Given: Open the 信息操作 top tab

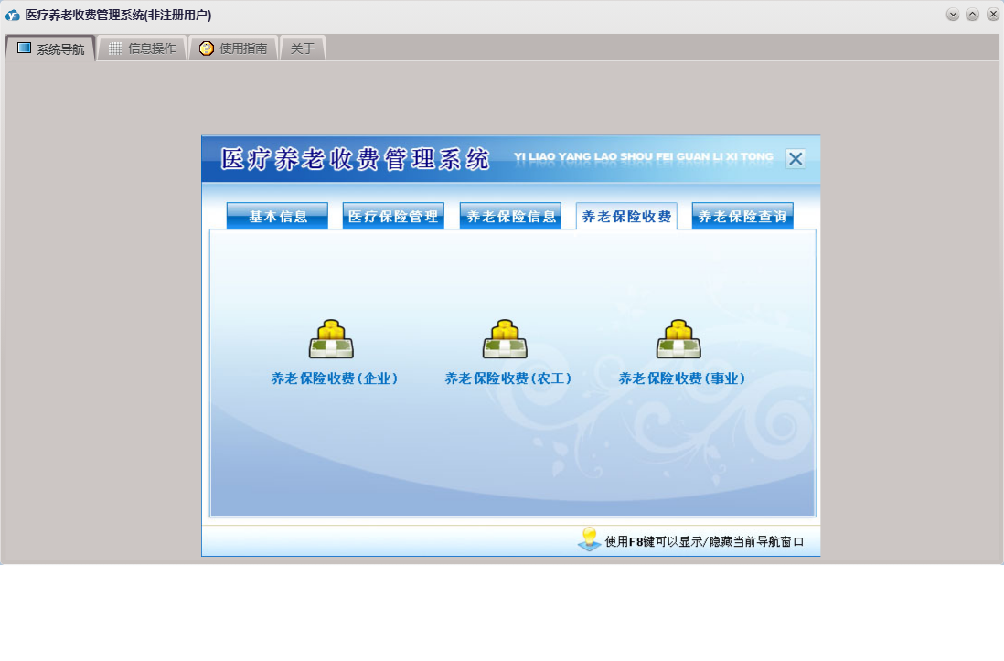Looking at the screenshot, I should (x=142, y=48).
